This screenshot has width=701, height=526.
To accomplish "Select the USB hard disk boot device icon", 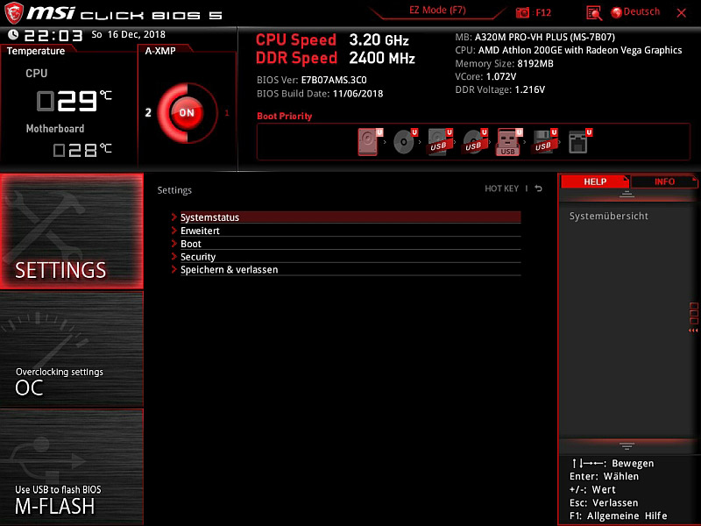I will coord(439,142).
